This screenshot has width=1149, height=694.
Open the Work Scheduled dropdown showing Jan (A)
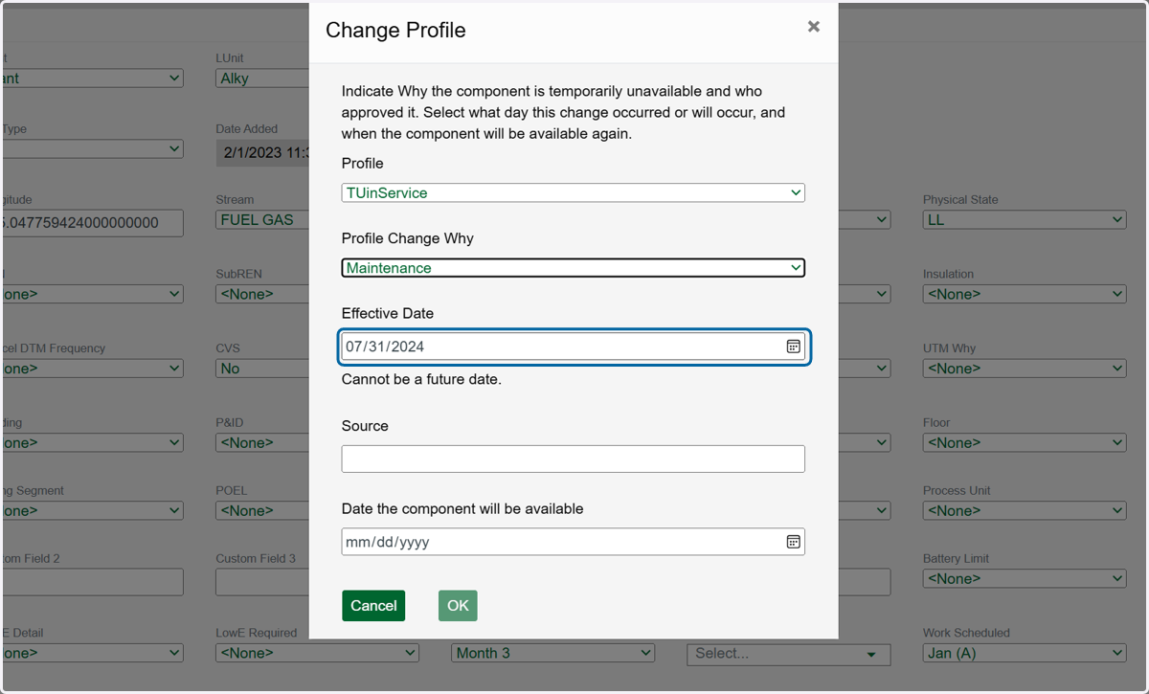[x=1025, y=653]
